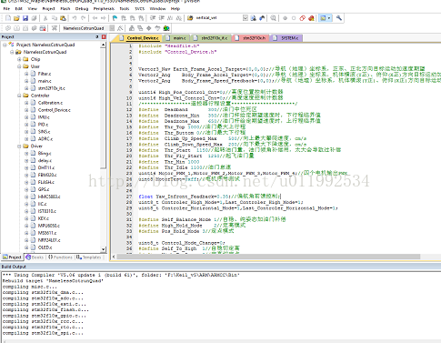Image resolution: width=441 pixels, height=343 pixels.
Task: Select FLASH.c in project tree
Action: click(x=46, y=182)
